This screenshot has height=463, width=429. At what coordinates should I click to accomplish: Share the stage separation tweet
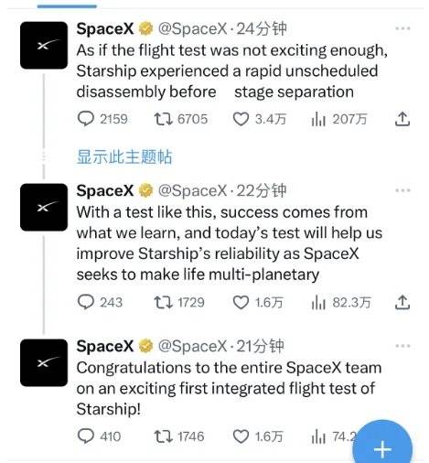point(402,119)
